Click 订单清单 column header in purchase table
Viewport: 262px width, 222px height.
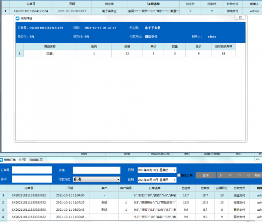pos(155,4)
